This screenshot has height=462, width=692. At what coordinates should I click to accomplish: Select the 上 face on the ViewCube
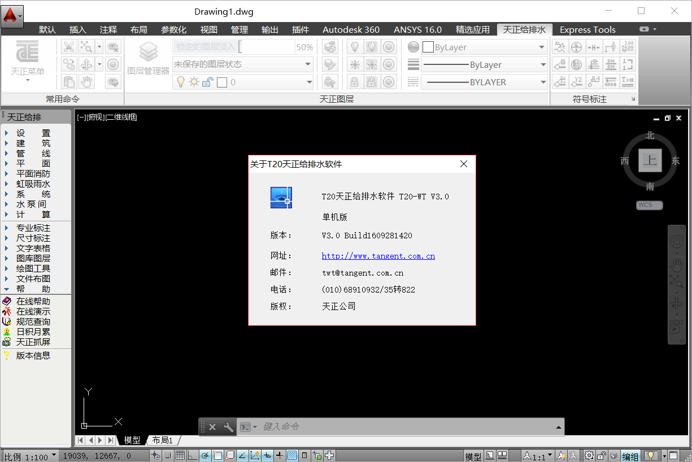650,160
